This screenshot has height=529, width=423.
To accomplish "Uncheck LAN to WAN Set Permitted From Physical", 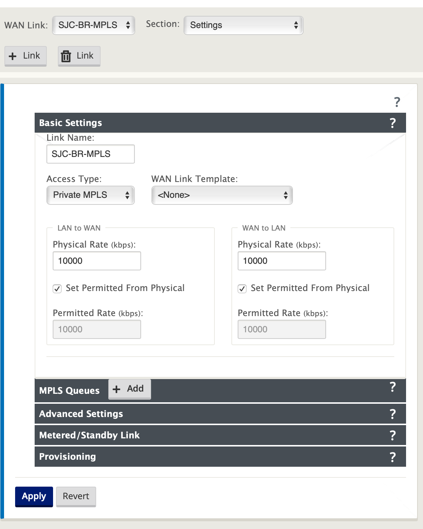I will 57,289.
